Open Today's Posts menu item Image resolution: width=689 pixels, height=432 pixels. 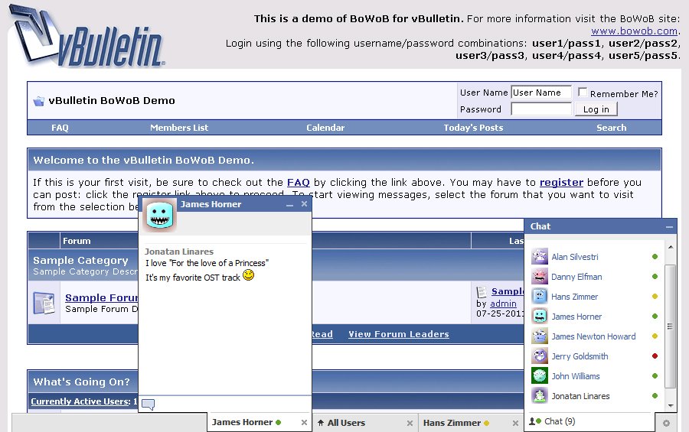click(x=473, y=128)
